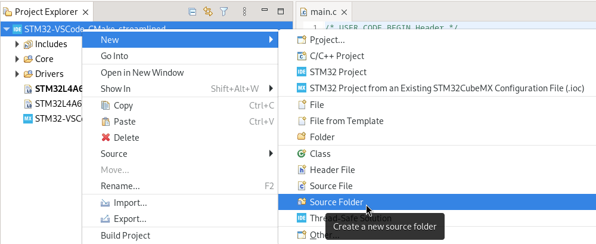This screenshot has width=596, height=244.
Task: Create a new Source File
Action: pyautogui.click(x=437, y=186)
